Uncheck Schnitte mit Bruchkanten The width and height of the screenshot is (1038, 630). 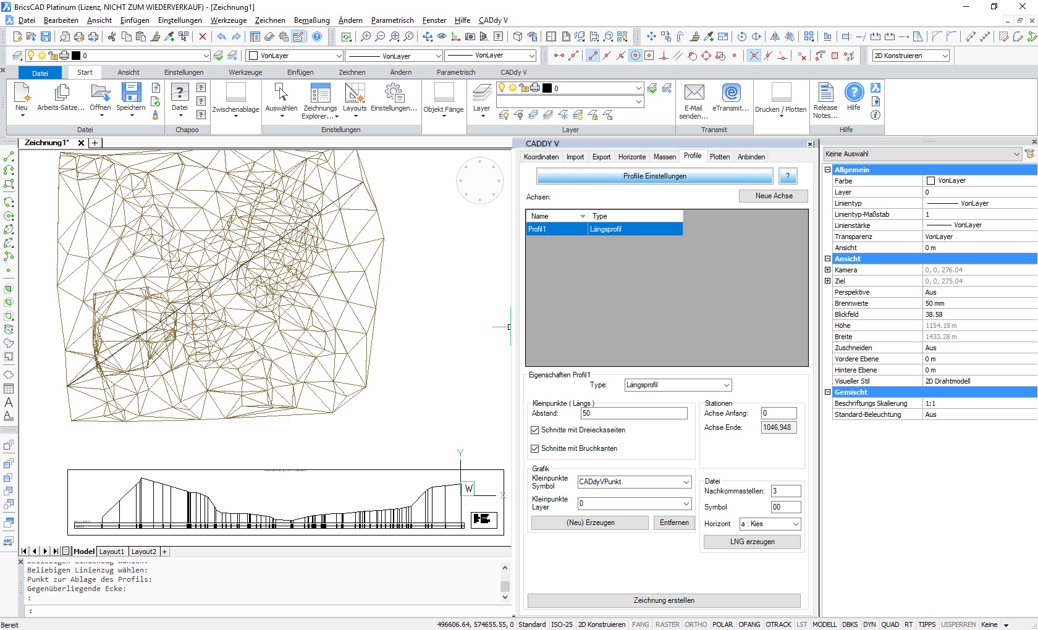pos(535,448)
